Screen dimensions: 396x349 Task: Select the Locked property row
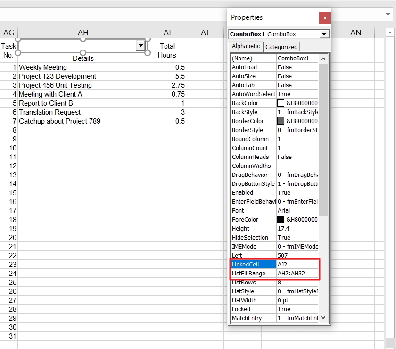click(x=274, y=309)
